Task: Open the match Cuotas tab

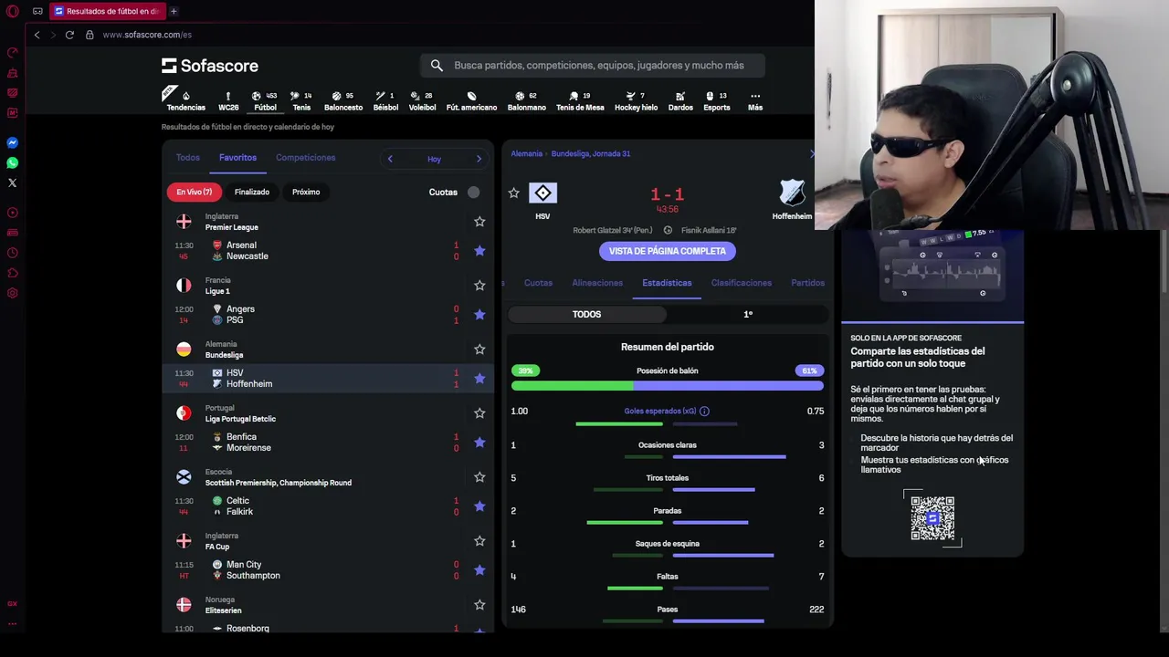Action: click(538, 283)
